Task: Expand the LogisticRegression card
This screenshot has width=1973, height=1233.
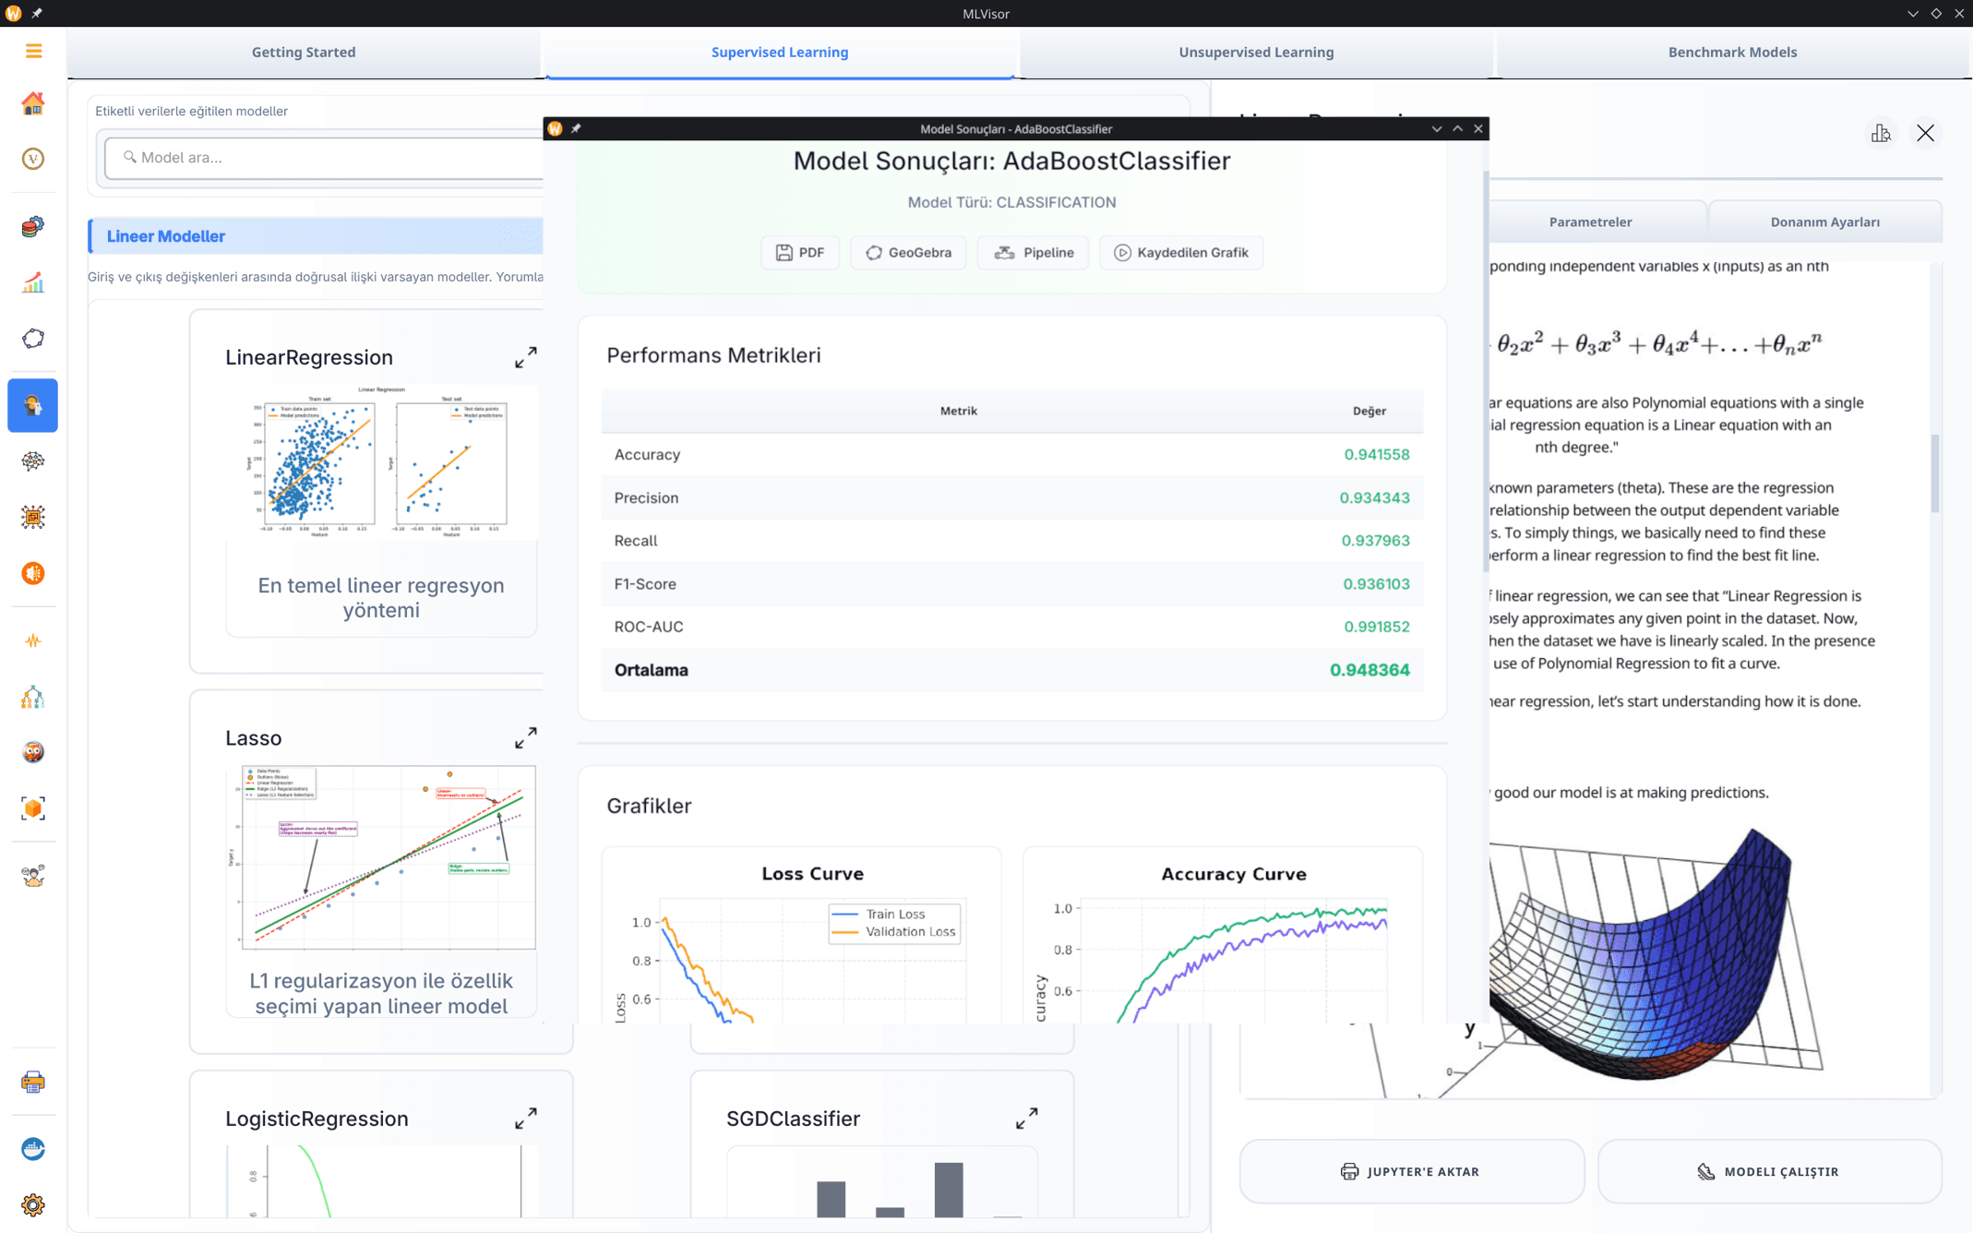Action: 526,1119
